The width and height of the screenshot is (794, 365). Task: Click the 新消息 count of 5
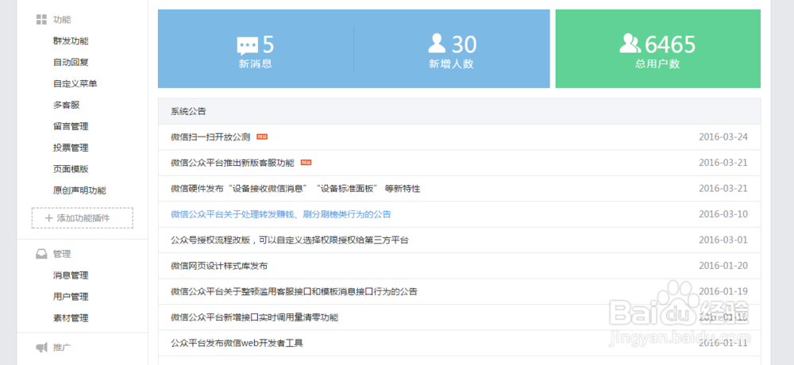click(268, 44)
